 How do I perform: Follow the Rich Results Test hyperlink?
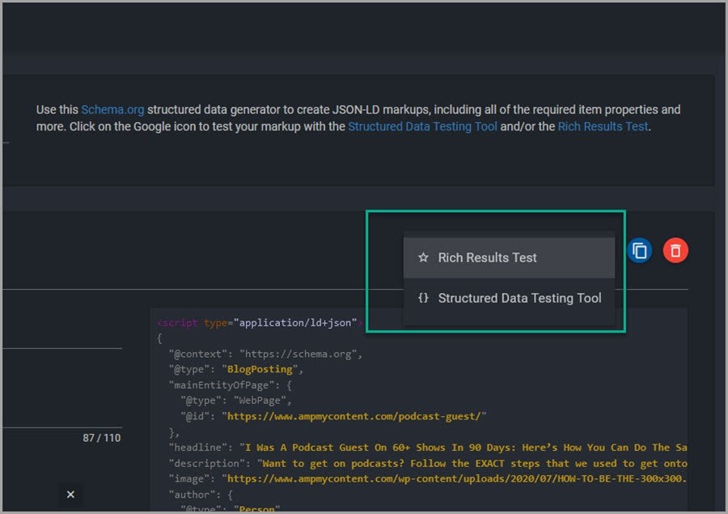(x=603, y=126)
